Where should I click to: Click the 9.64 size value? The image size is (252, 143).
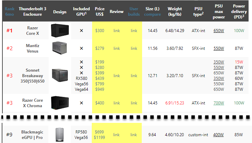(x=152, y=135)
